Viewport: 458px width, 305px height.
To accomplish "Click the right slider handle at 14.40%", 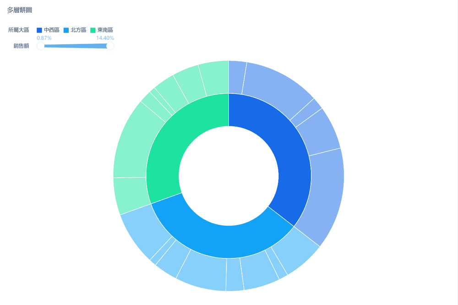I will [x=110, y=46].
